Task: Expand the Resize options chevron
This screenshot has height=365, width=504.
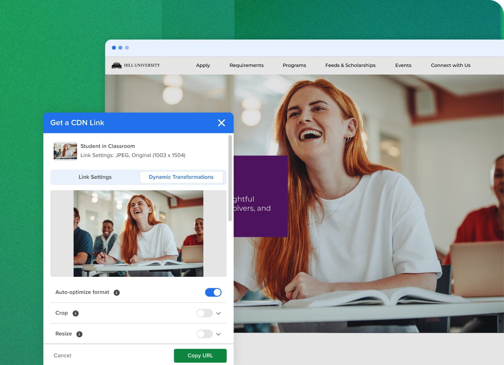Action: (x=219, y=334)
